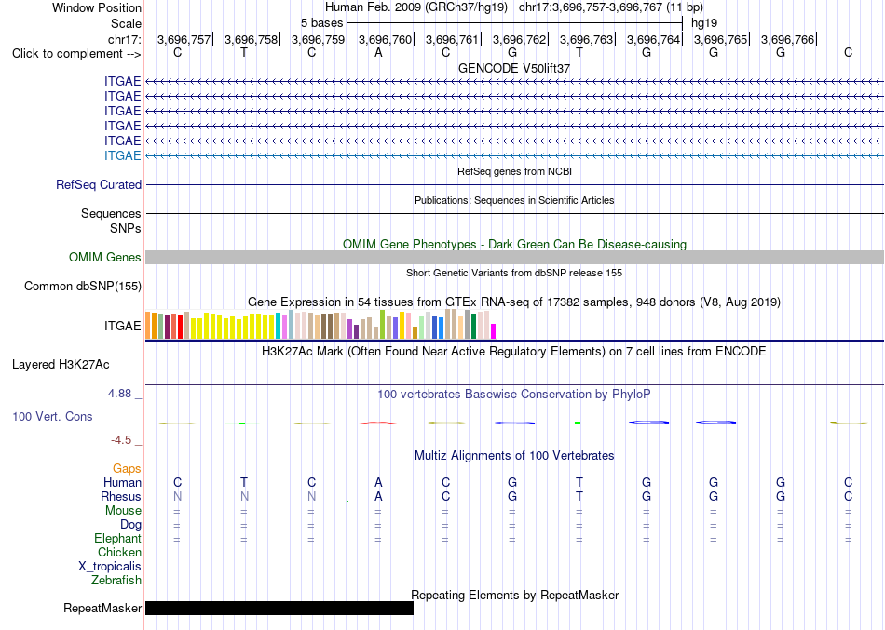The height and width of the screenshot is (630, 885).
Task: Click the '5 bases' scale bar label
Action: click(321, 23)
